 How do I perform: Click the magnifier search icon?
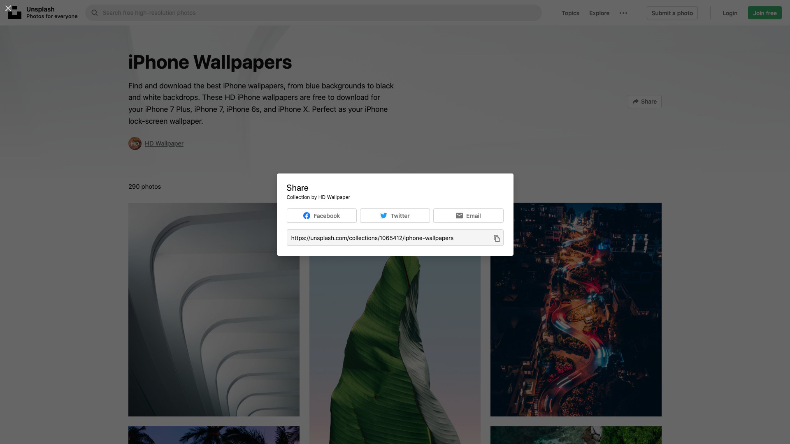95,13
